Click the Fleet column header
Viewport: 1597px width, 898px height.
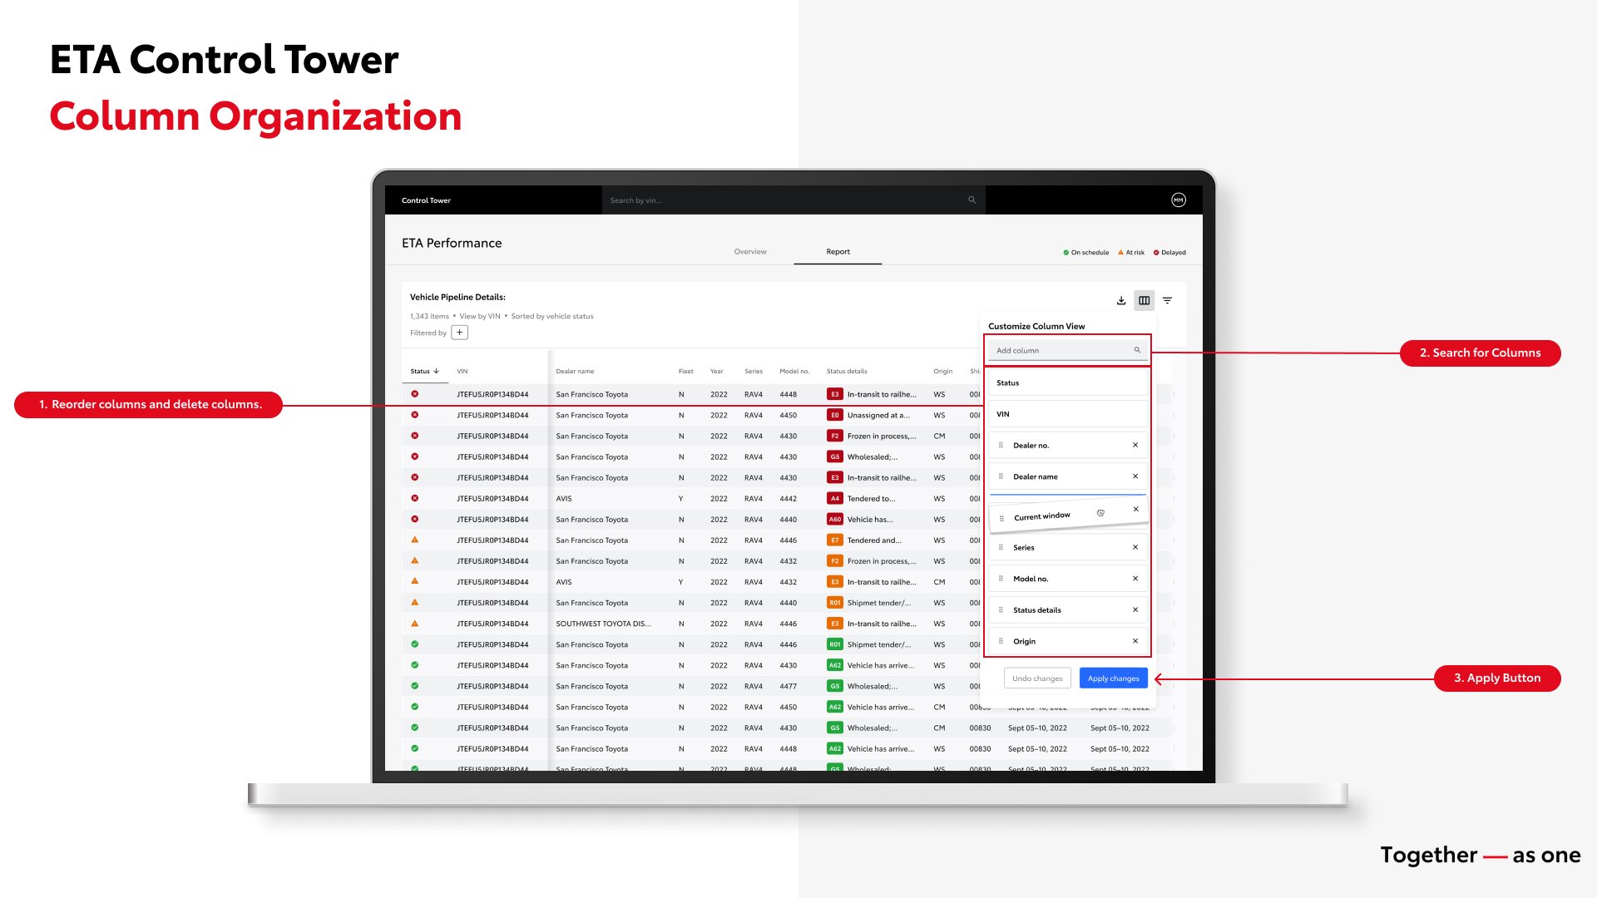(x=686, y=372)
